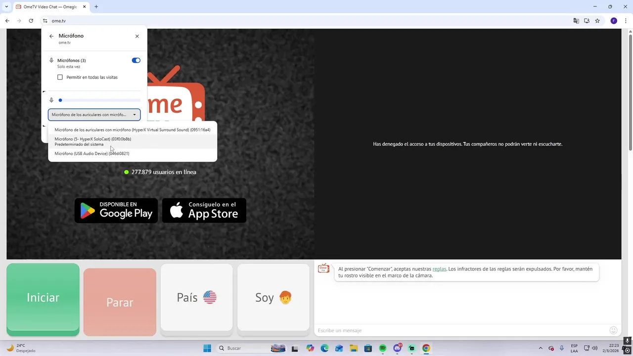Show hidden system tray icons
This screenshot has width=633, height=356.
tap(541, 348)
